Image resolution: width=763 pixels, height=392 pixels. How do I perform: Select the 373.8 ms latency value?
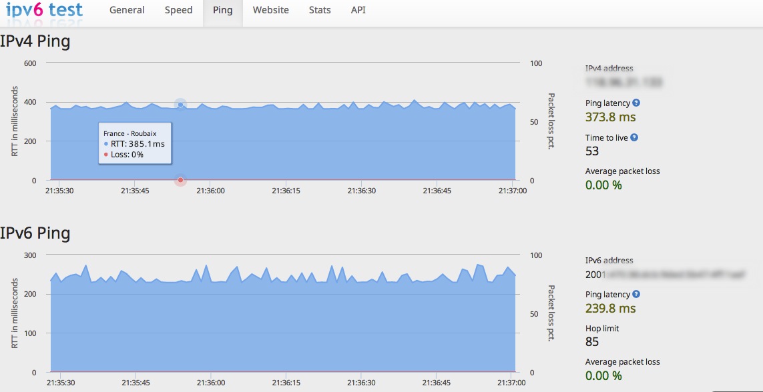click(610, 117)
